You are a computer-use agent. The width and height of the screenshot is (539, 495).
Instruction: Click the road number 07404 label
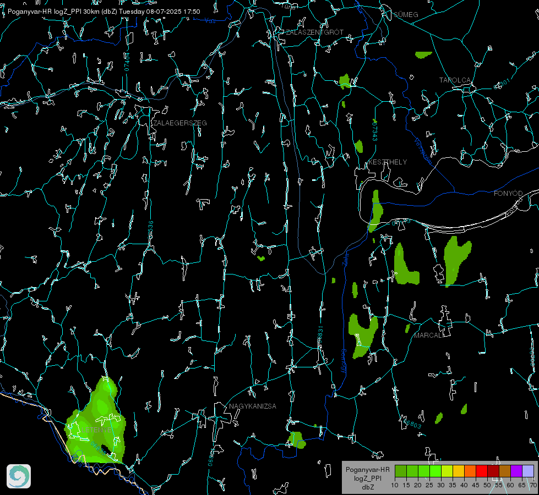tap(127, 62)
